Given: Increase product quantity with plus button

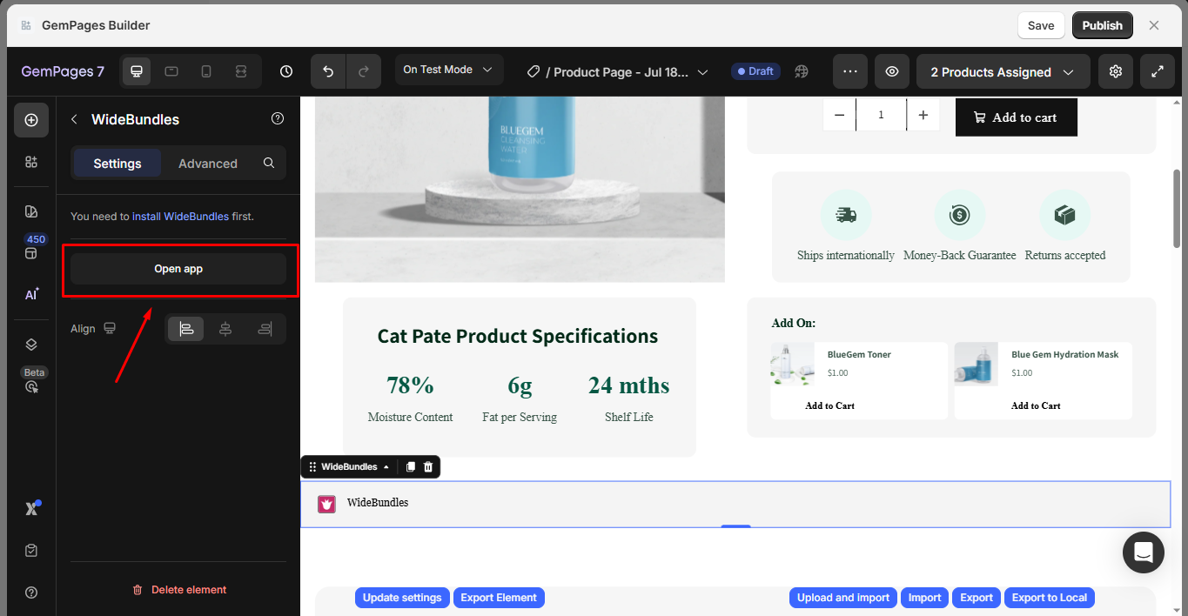Looking at the screenshot, I should click(x=923, y=115).
